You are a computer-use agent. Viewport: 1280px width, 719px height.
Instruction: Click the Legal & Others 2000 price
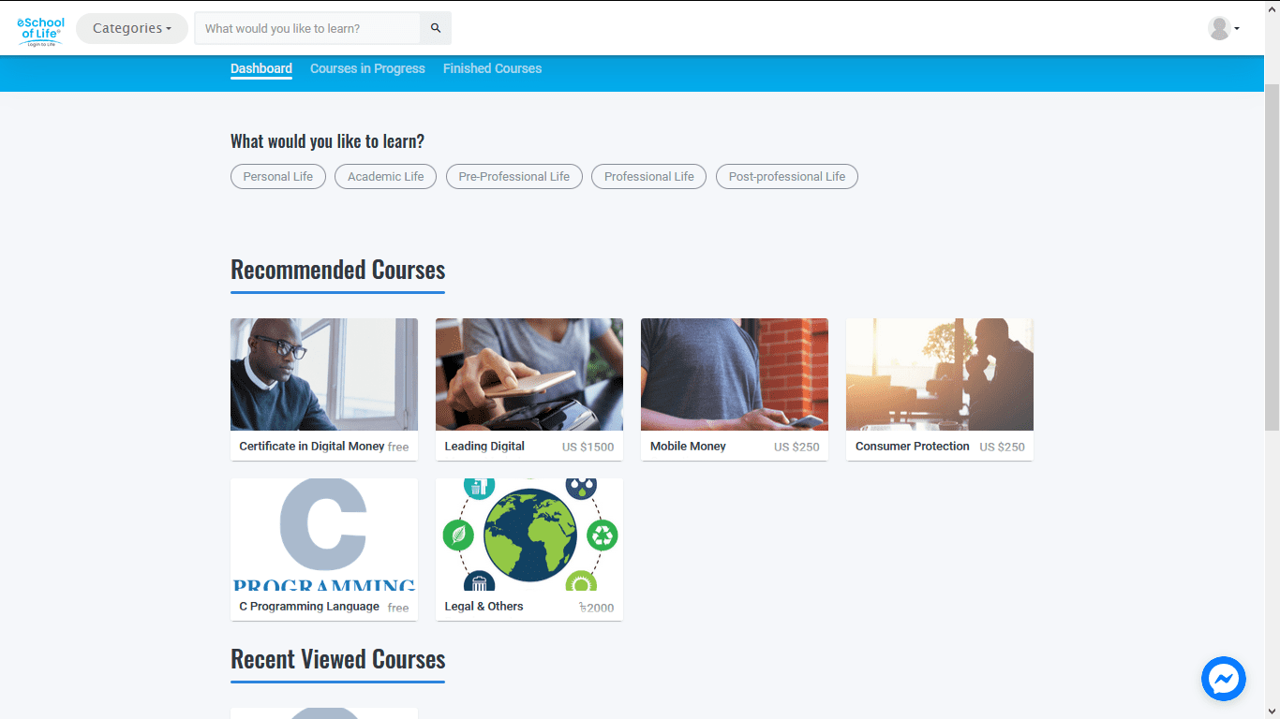597,608
